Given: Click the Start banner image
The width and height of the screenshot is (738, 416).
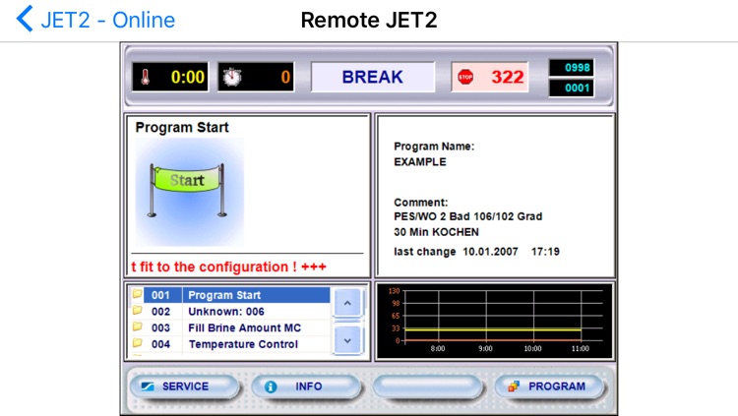Looking at the screenshot, I should [190, 192].
